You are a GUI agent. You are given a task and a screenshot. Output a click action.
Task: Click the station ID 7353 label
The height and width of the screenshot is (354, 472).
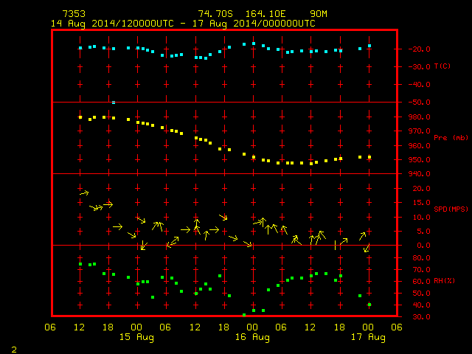[x=74, y=14]
